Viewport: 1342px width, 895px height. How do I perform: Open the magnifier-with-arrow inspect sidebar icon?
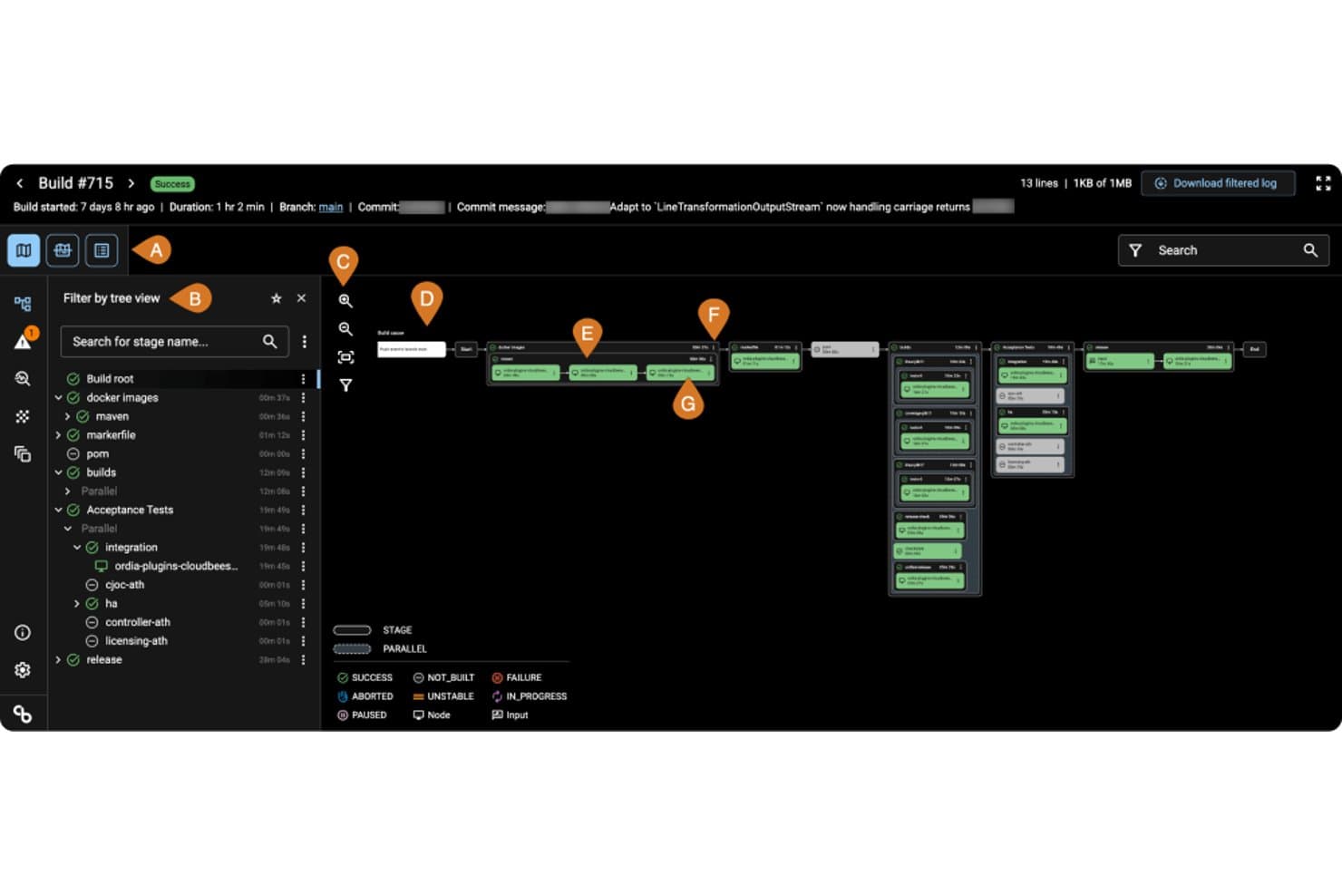coord(23,379)
